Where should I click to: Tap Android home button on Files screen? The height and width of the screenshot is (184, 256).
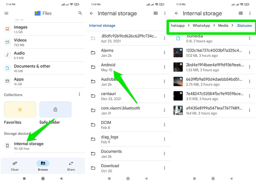click(43, 179)
